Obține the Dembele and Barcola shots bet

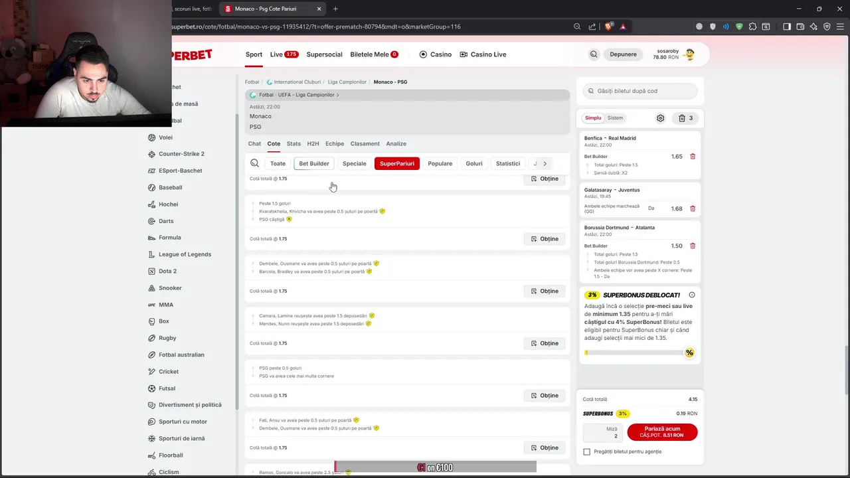pos(545,291)
